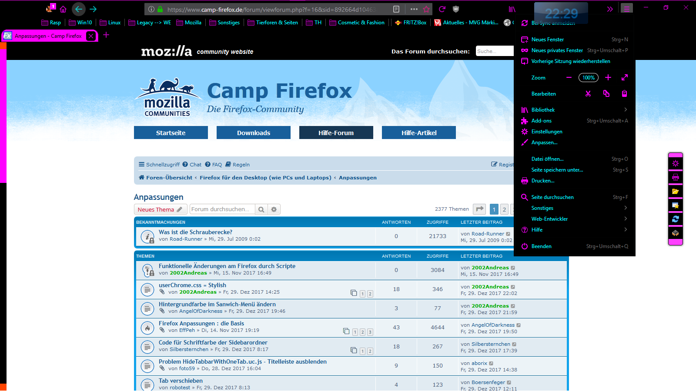Image resolution: width=696 pixels, height=391 pixels.
Task: Expand the Sonstiges submenu
Action: (575, 208)
